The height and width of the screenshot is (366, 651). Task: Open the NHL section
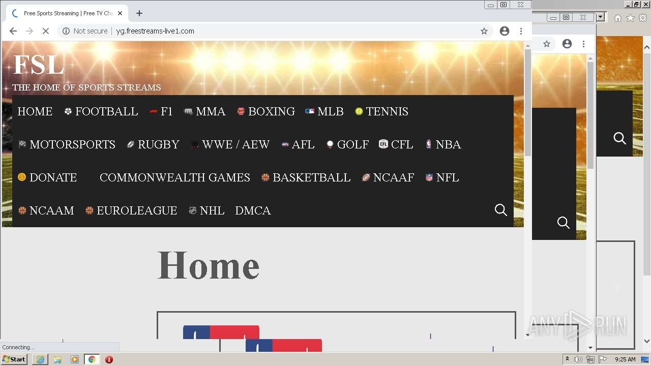[x=206, y=210]
